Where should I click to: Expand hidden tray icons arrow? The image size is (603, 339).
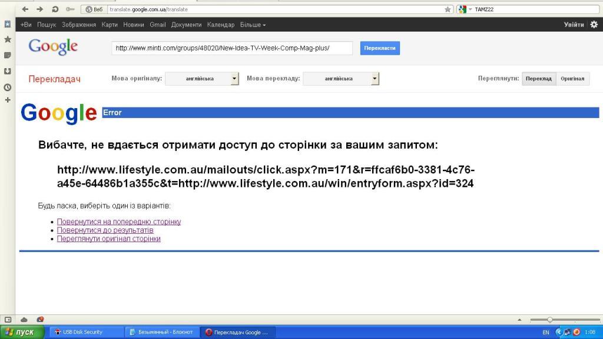click(559, 332)
